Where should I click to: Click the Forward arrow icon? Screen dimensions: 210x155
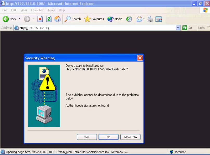coord(27,19)
